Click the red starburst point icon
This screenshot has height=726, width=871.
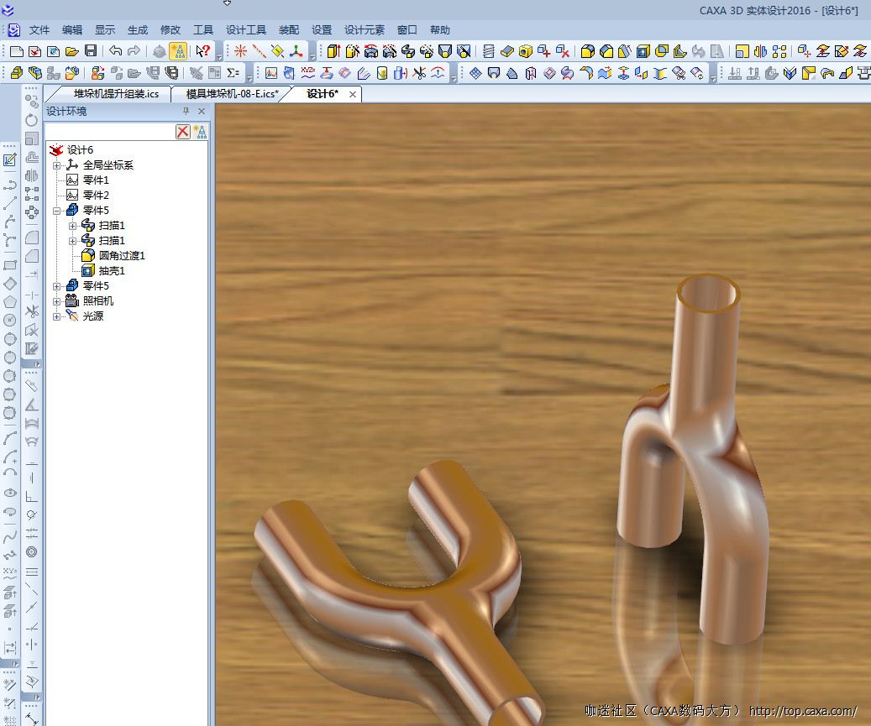click(240, 52)
